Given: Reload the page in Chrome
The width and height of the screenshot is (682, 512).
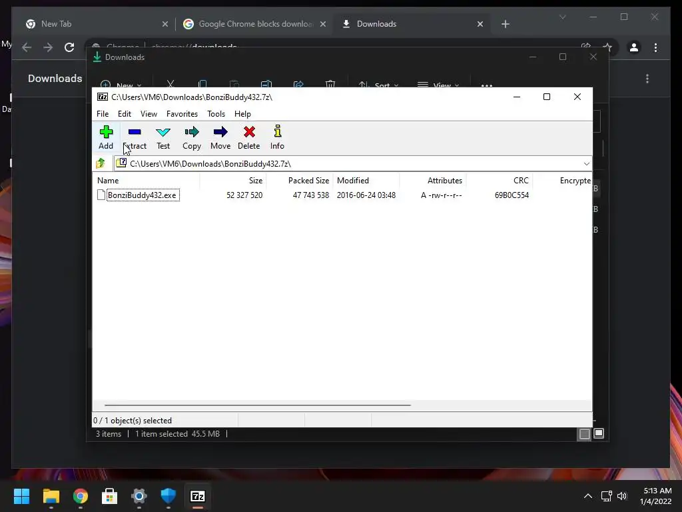Looking at the screenshot, I should pos(69,47).
